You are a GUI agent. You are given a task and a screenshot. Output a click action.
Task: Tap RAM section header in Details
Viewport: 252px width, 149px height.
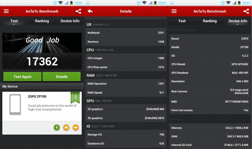[x=102, y=76]
